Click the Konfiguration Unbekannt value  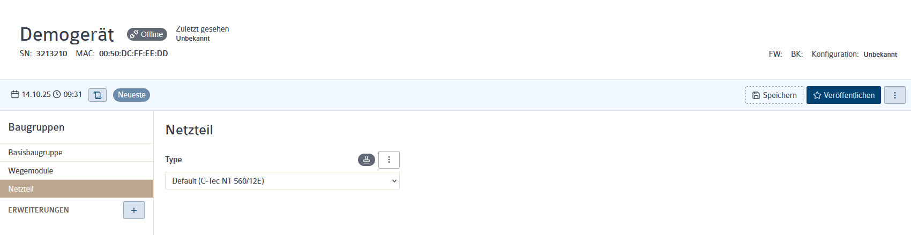(x=880, y=55)
